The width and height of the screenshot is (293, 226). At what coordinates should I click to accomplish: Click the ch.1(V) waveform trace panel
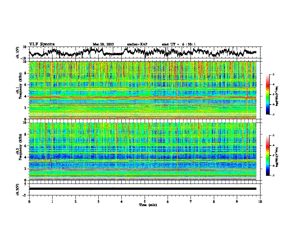145,52
